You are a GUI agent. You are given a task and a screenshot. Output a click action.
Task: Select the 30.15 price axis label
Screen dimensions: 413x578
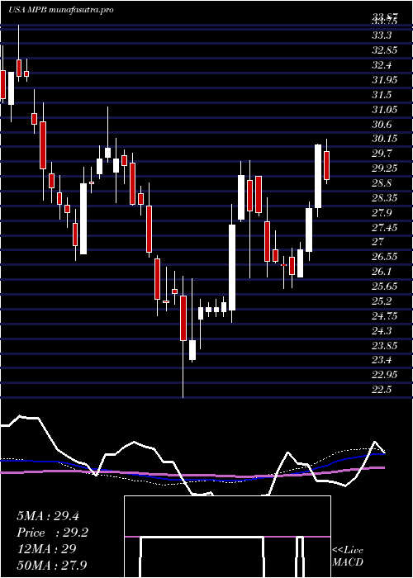(385, 139)
